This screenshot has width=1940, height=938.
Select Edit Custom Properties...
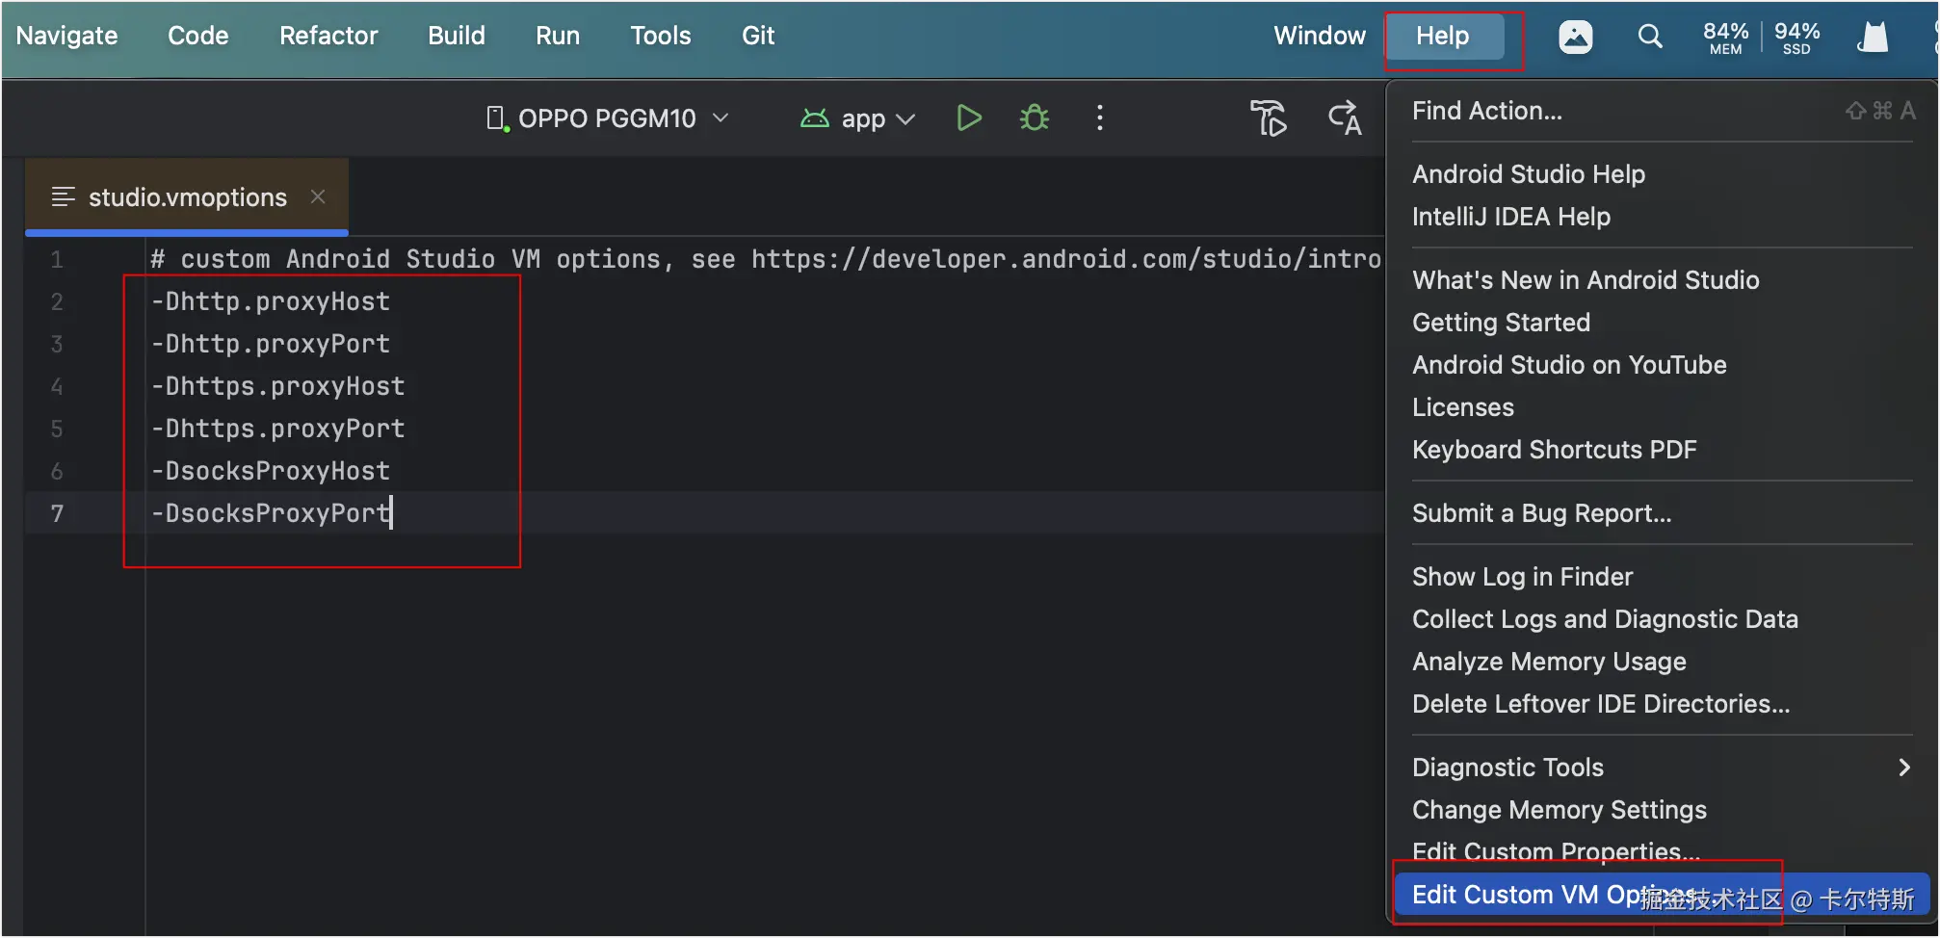click(x=1663, y=852)
